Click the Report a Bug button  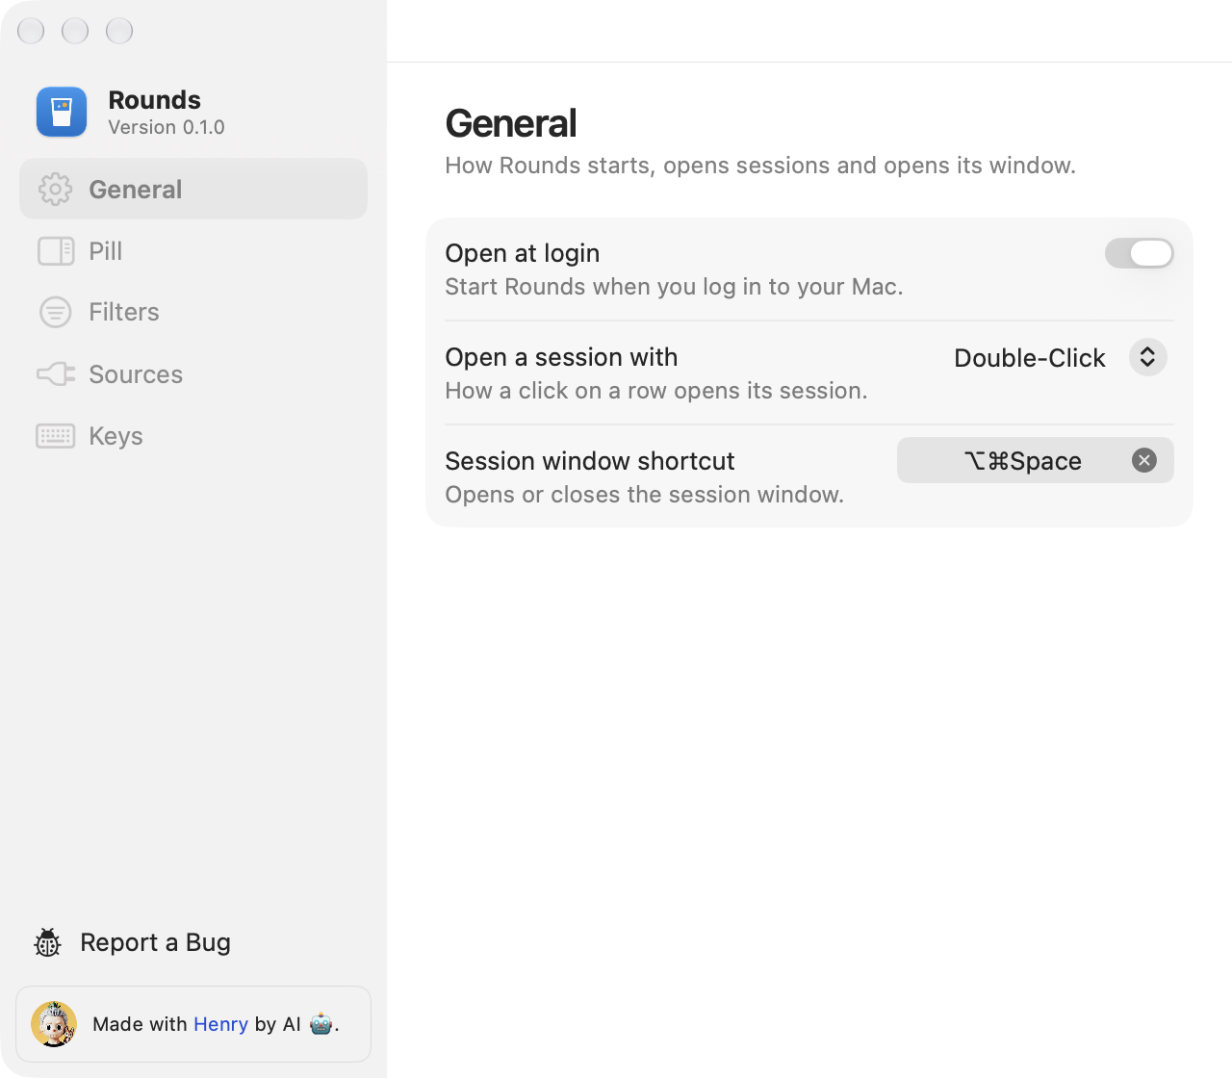click(x=133, y=942)
